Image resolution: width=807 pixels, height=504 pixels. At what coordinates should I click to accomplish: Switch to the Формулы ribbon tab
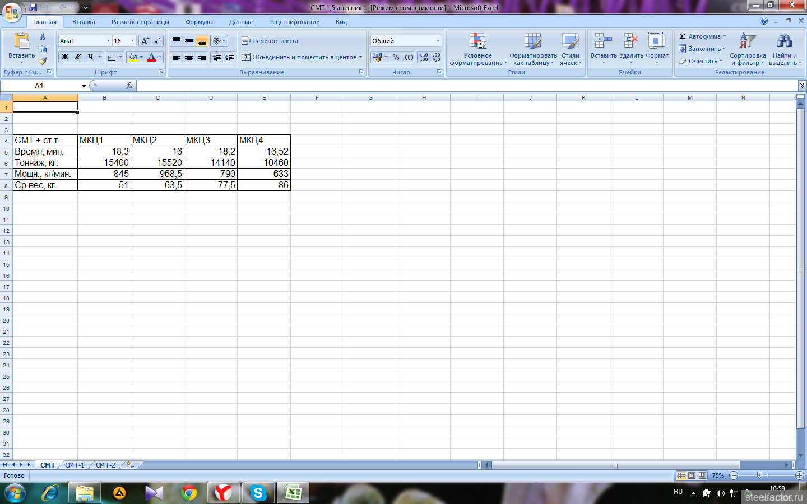[199, 22]
